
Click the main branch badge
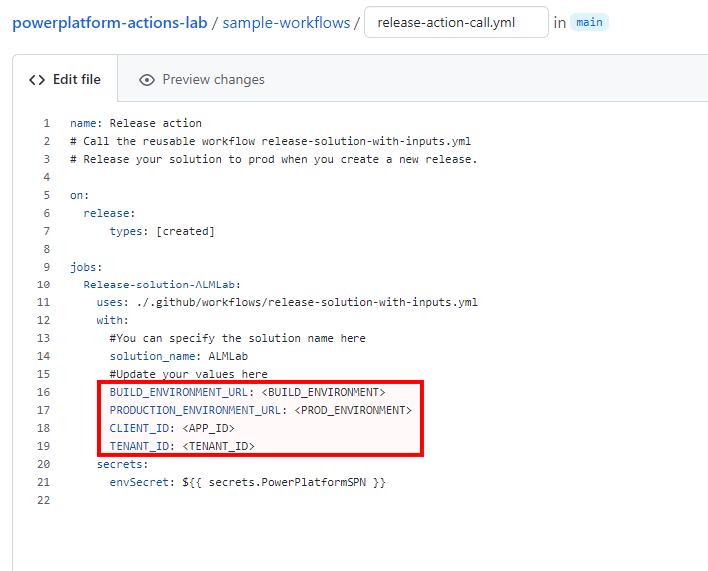(x=589, y=22)
